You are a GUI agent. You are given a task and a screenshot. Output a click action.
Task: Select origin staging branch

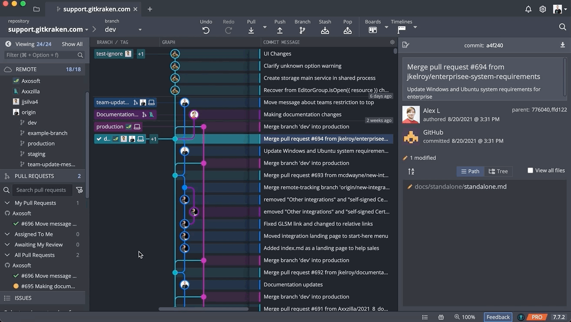(x=37, y=154)
